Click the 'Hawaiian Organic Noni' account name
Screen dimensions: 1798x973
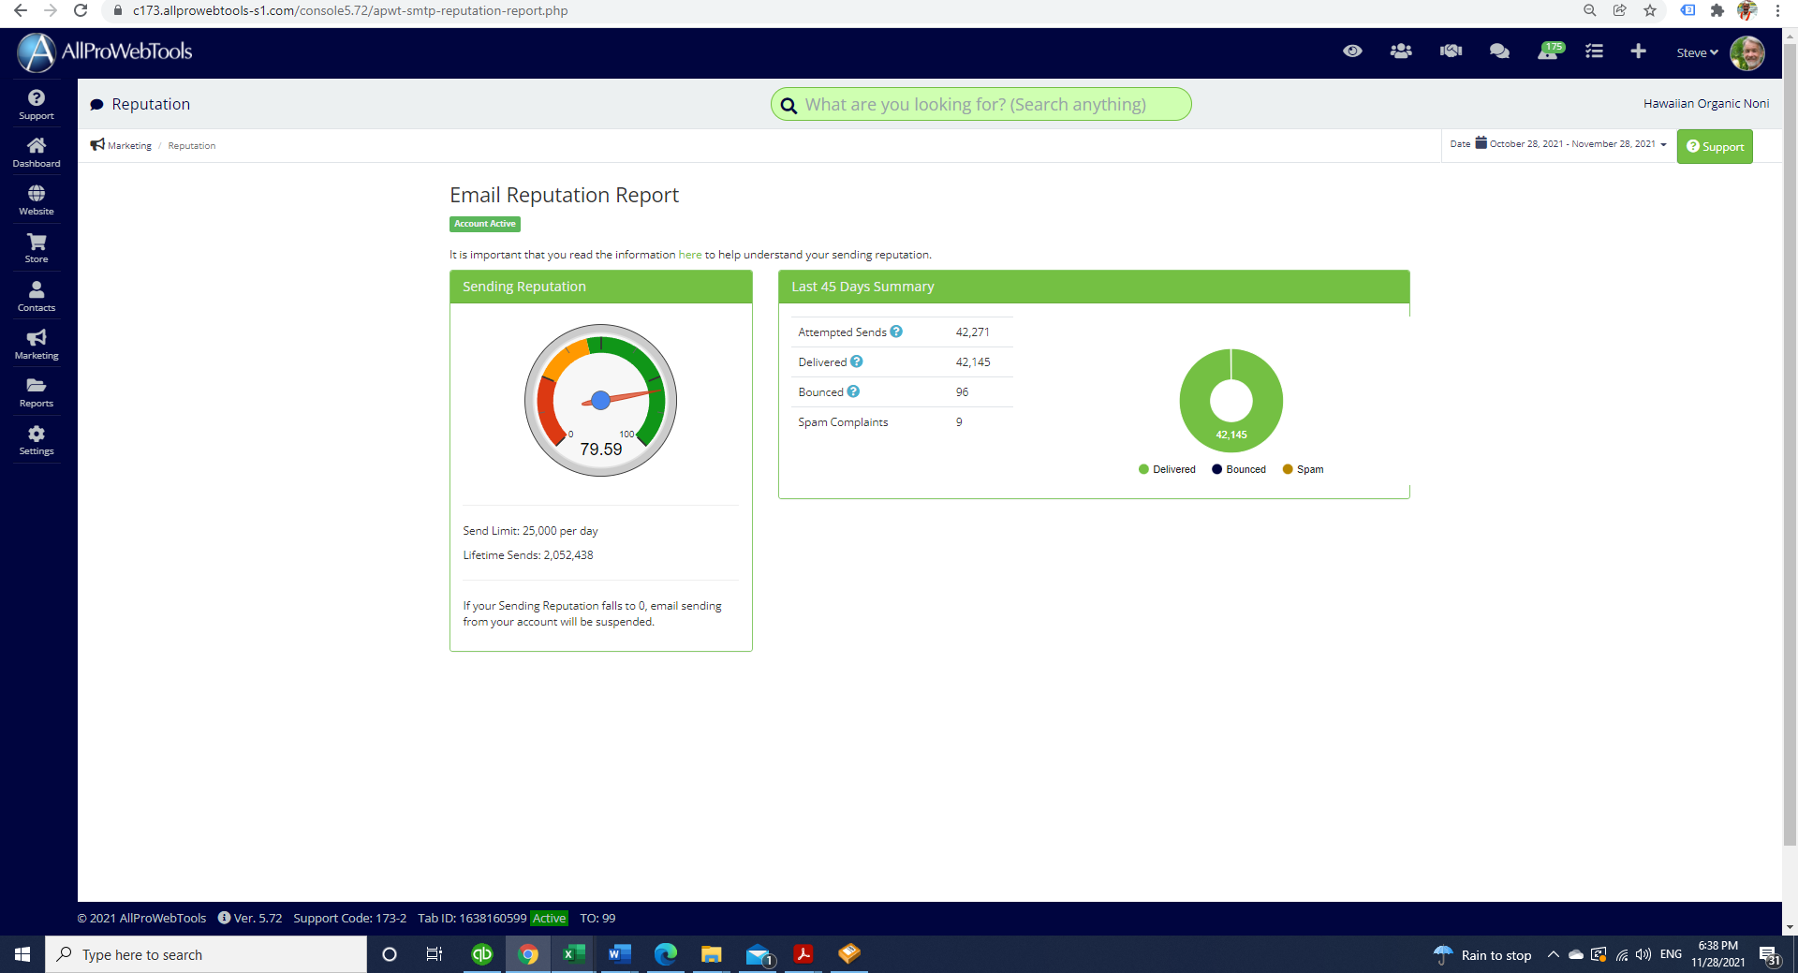tap(1706, 104)
